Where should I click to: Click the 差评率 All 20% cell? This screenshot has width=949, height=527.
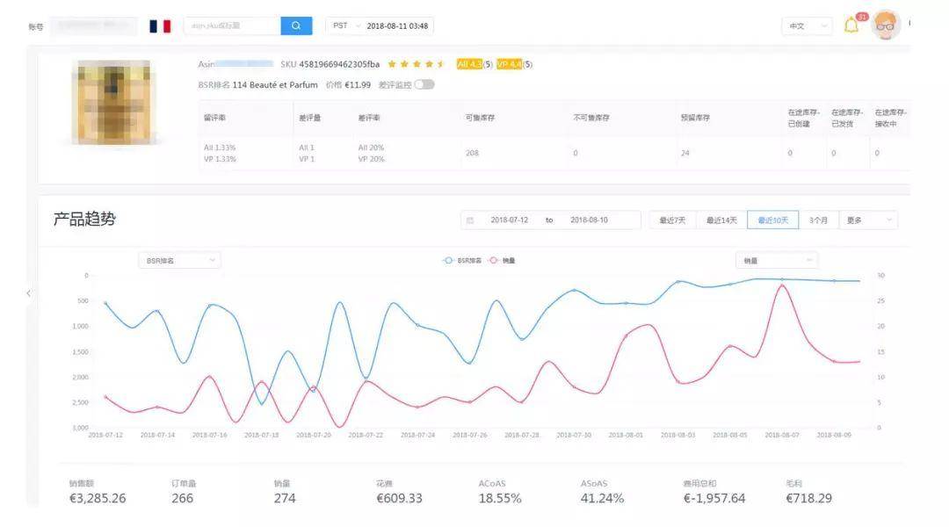[371, 148]
